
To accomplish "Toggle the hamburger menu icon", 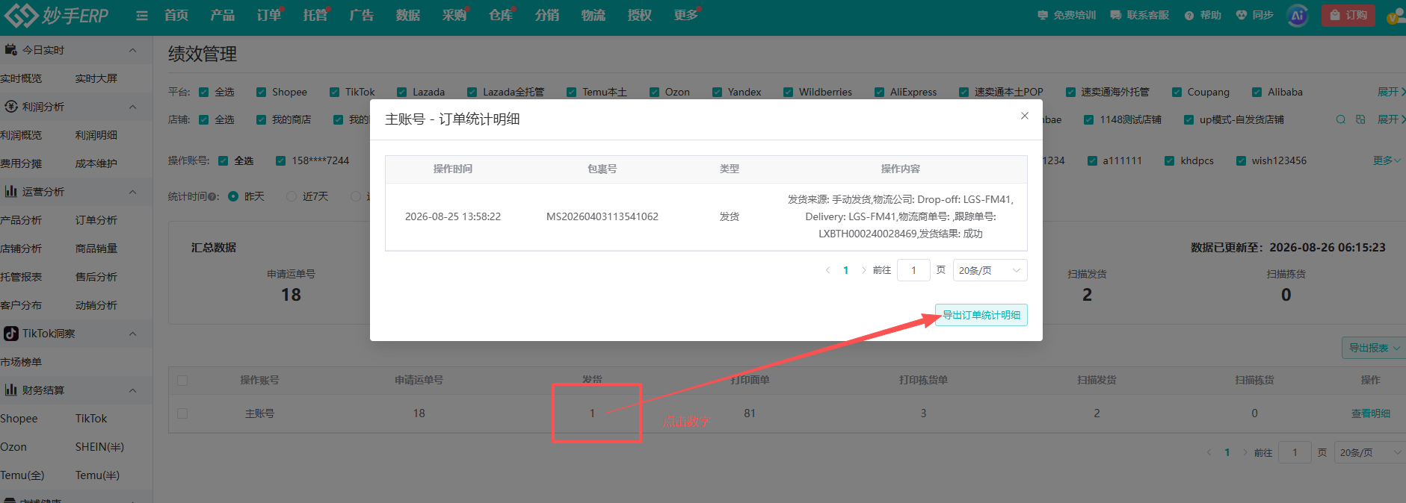I will [142, 15].
